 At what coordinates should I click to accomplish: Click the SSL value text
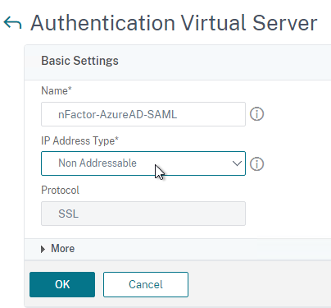pyautogui.click(x=68, y=214)
